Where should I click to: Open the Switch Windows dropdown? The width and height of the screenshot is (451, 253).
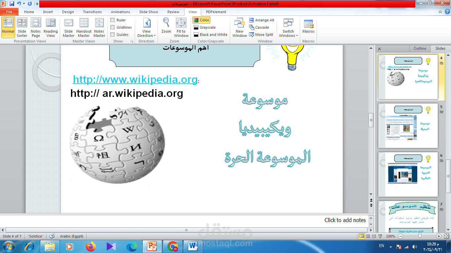click(288, 27)
